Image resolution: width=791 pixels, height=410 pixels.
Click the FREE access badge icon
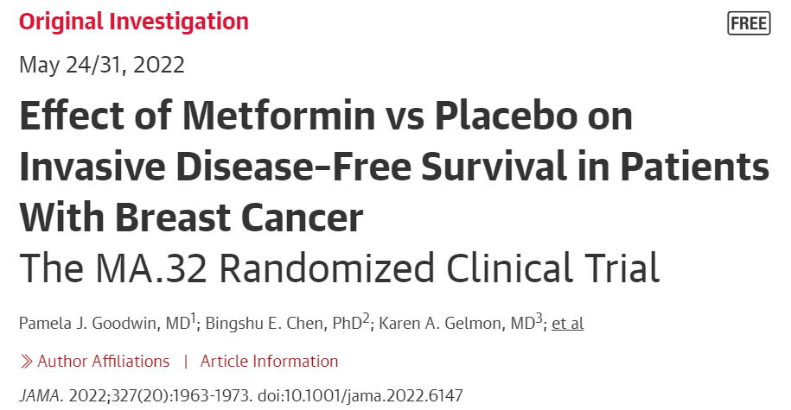click(x=749, y=23)
